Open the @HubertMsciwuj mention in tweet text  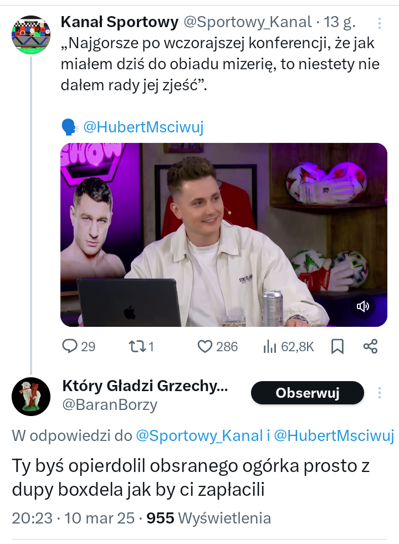pos(143,127)
